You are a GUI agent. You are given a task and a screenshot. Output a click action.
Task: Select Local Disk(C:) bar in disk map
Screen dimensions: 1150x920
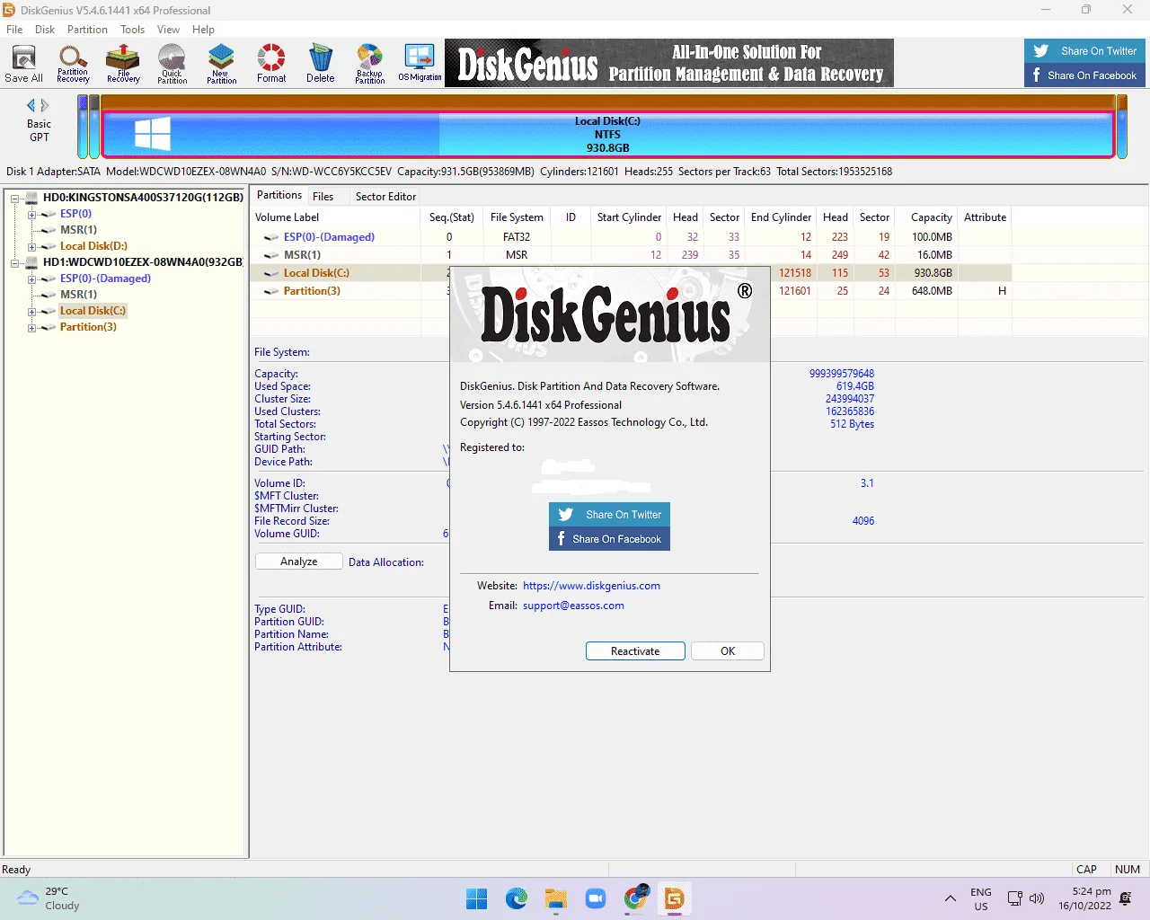click(x=607, y=135)
